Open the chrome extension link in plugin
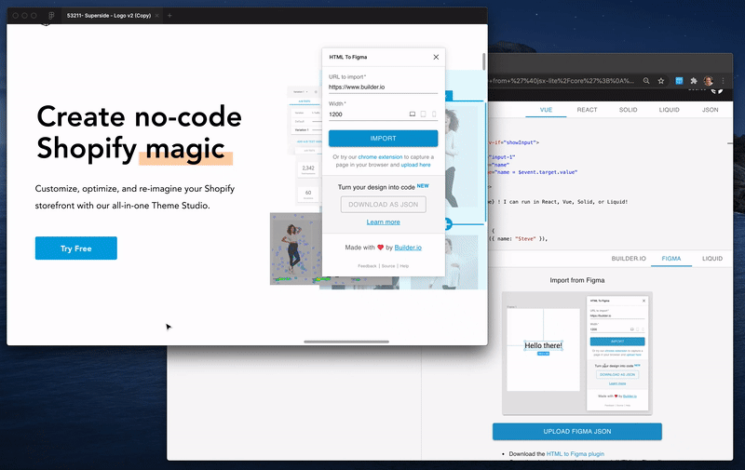The height and width of the screenshot is (470, 745). [380, 157]
